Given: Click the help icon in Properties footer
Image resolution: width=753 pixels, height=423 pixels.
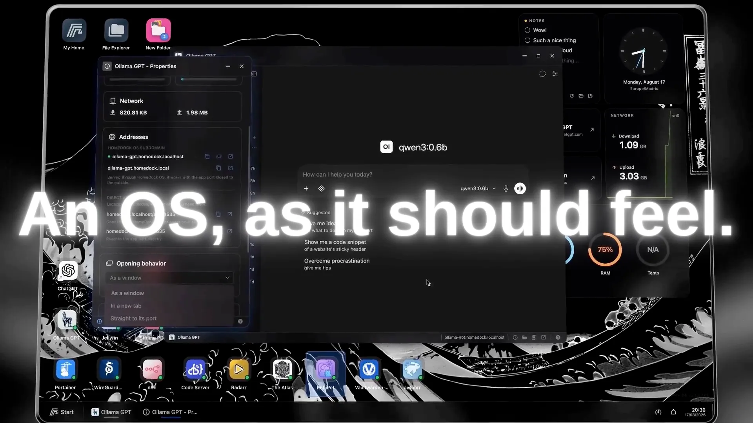Looking at the screenshot, I should pyautogui.click(x=240, y=322).
